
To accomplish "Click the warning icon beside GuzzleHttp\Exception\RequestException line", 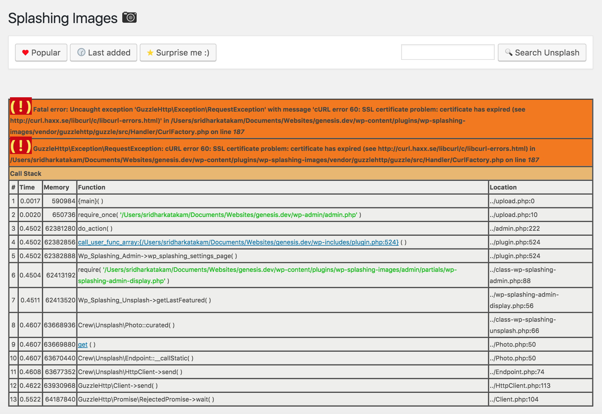I will coord(21,146).
